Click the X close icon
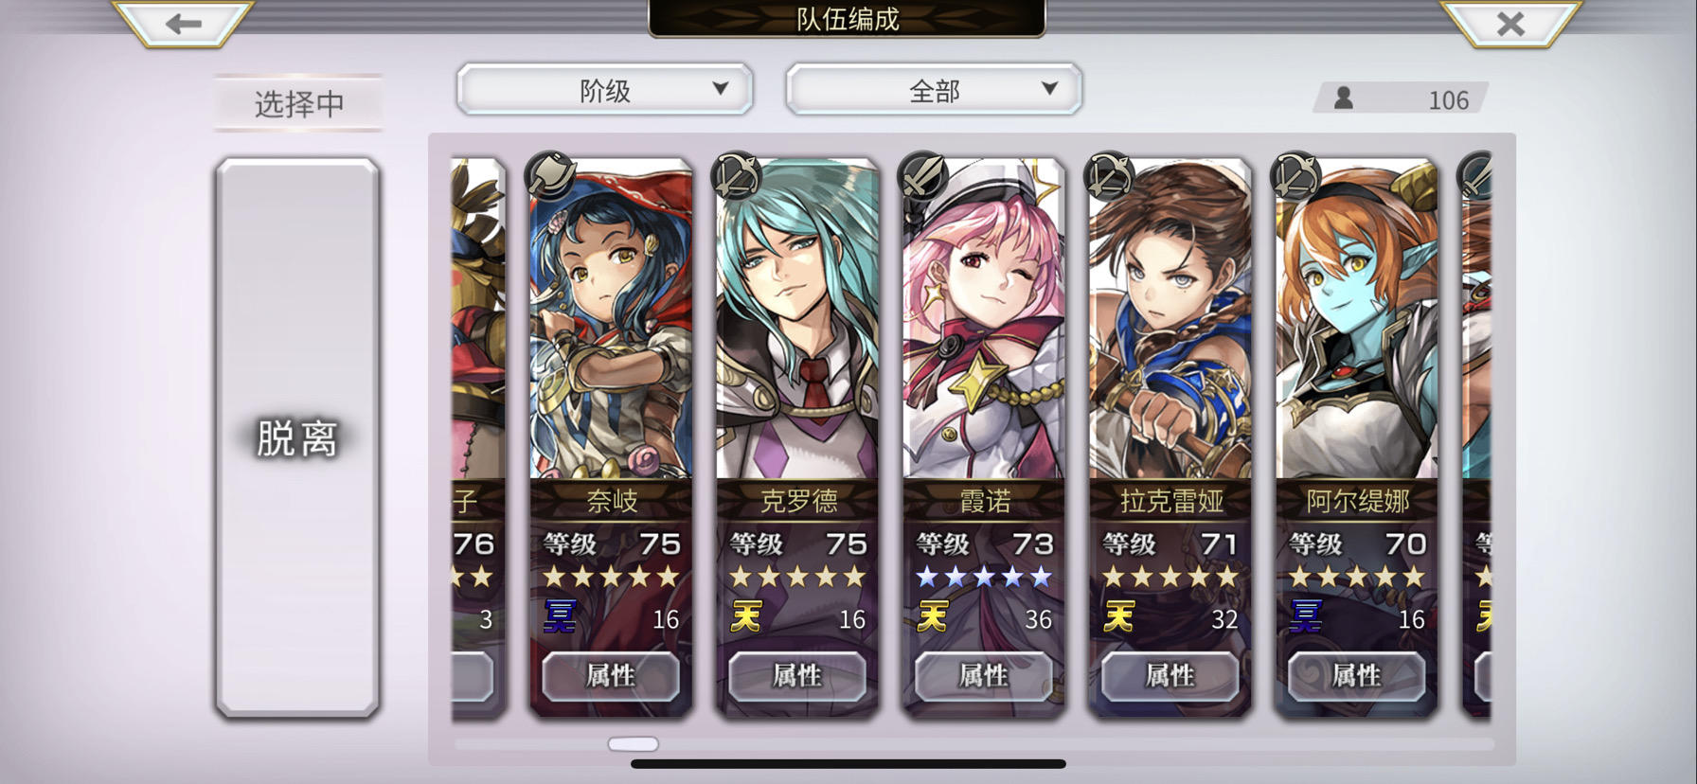 (1510, 23)
